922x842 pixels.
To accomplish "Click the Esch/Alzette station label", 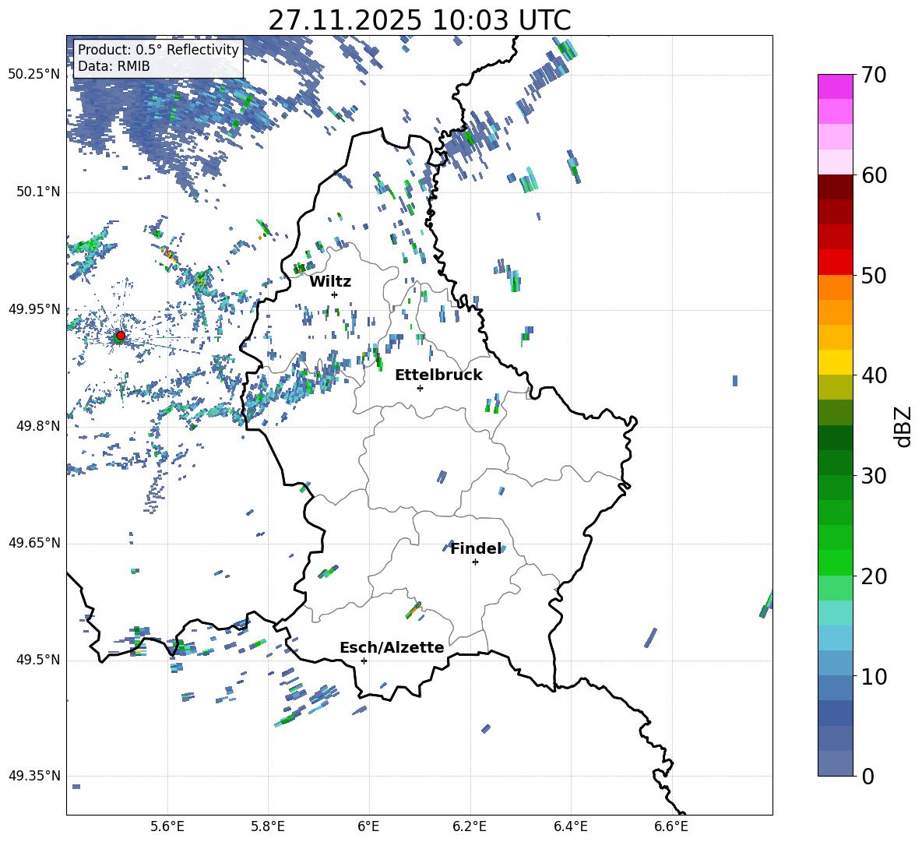I will point(392,647).
